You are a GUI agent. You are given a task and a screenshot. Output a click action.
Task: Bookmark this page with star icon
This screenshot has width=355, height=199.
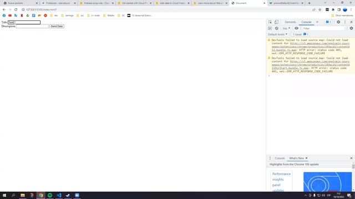[319, 10]
